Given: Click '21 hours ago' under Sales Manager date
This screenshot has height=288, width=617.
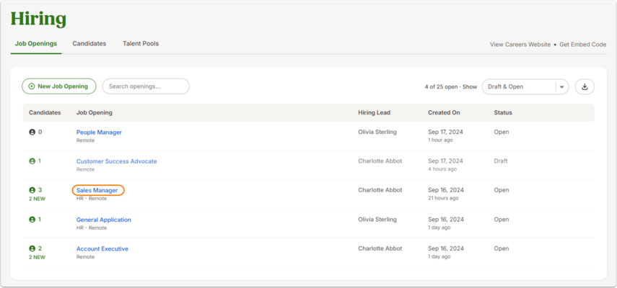Looking at the screenshot, I should tap(444, 198).
